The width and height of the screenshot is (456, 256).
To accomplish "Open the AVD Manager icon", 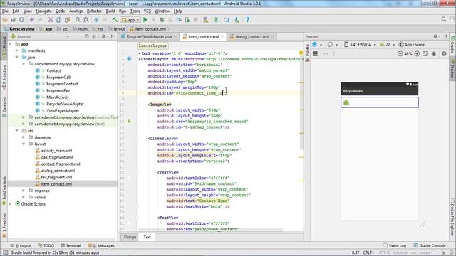I will (206, 20).
